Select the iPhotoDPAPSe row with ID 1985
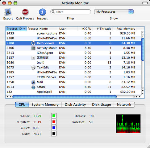 tap(73, 72)
